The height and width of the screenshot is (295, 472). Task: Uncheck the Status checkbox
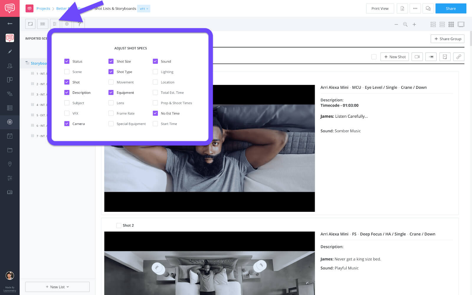pos(67,61)
